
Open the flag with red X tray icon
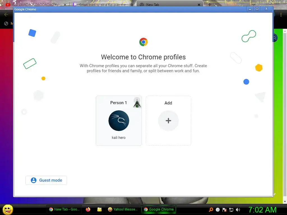(224, 210)
